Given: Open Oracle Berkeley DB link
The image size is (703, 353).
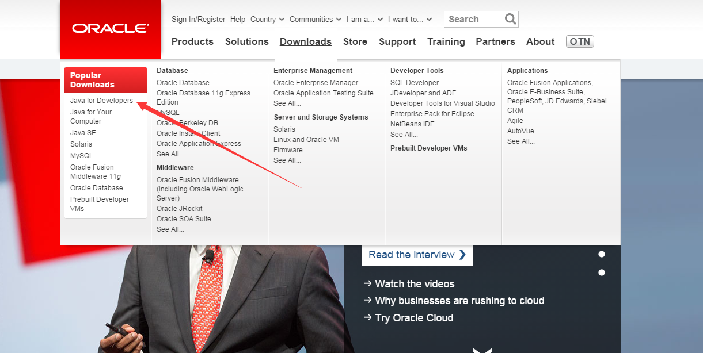Looking at the screenshot, I should tap(187, 123).
